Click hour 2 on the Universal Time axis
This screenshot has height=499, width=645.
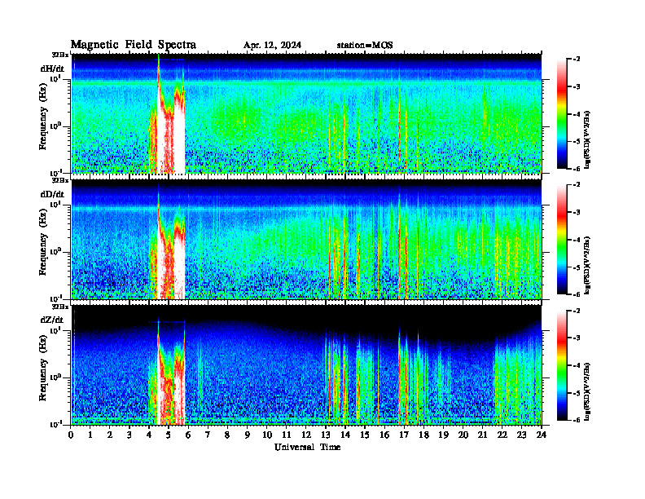click(110, 435)
